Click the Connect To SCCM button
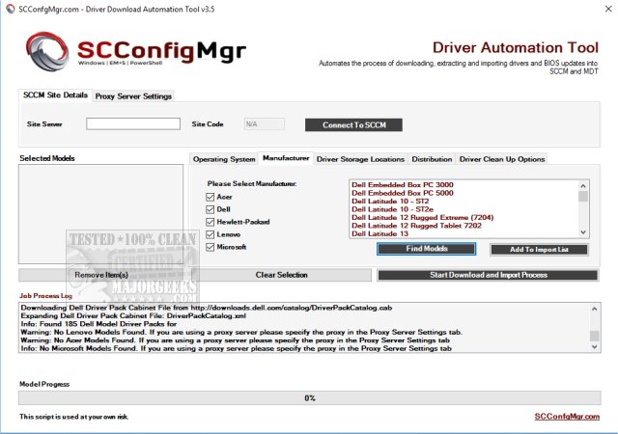 (x=353, y=124)
